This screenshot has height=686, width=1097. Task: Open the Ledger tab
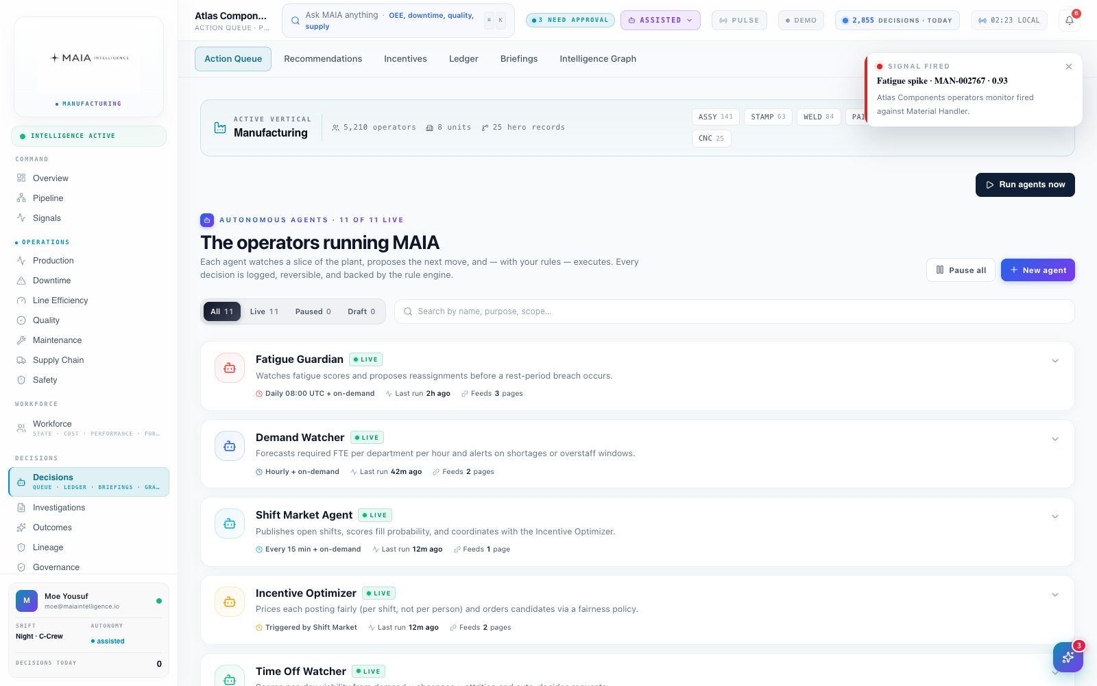click(x=463, y=59)
